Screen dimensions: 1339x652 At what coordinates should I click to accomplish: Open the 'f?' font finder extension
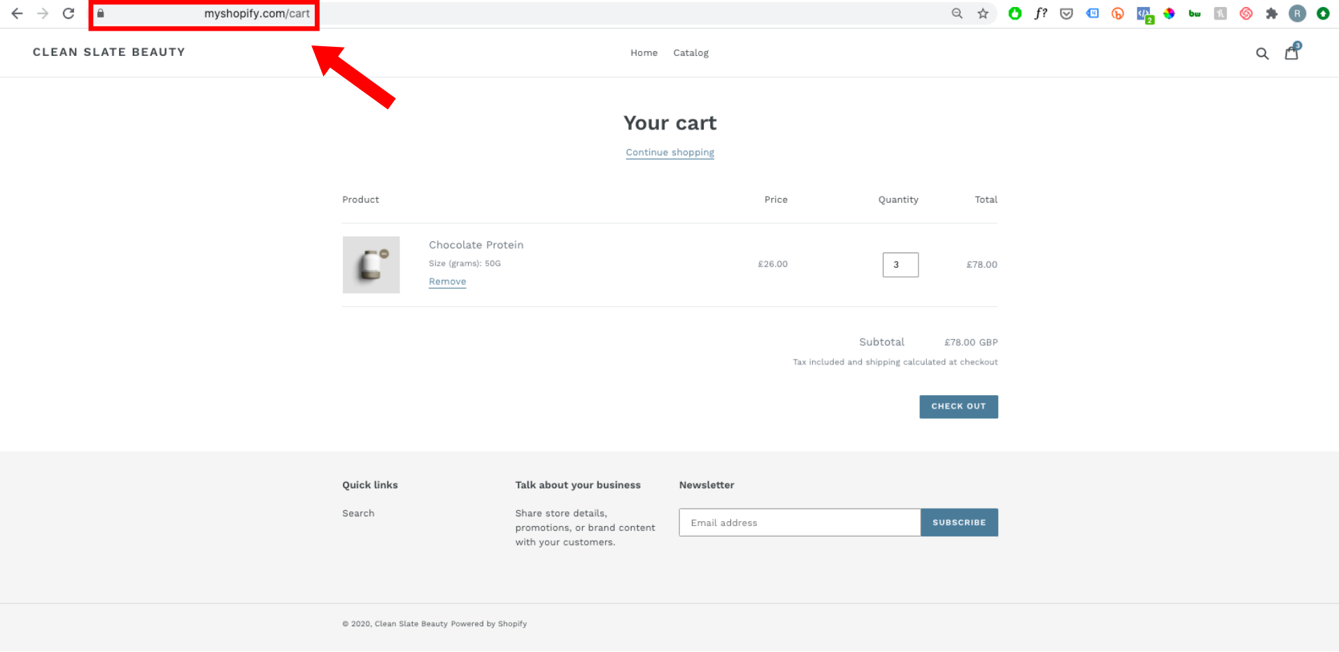click(1041, 13)
